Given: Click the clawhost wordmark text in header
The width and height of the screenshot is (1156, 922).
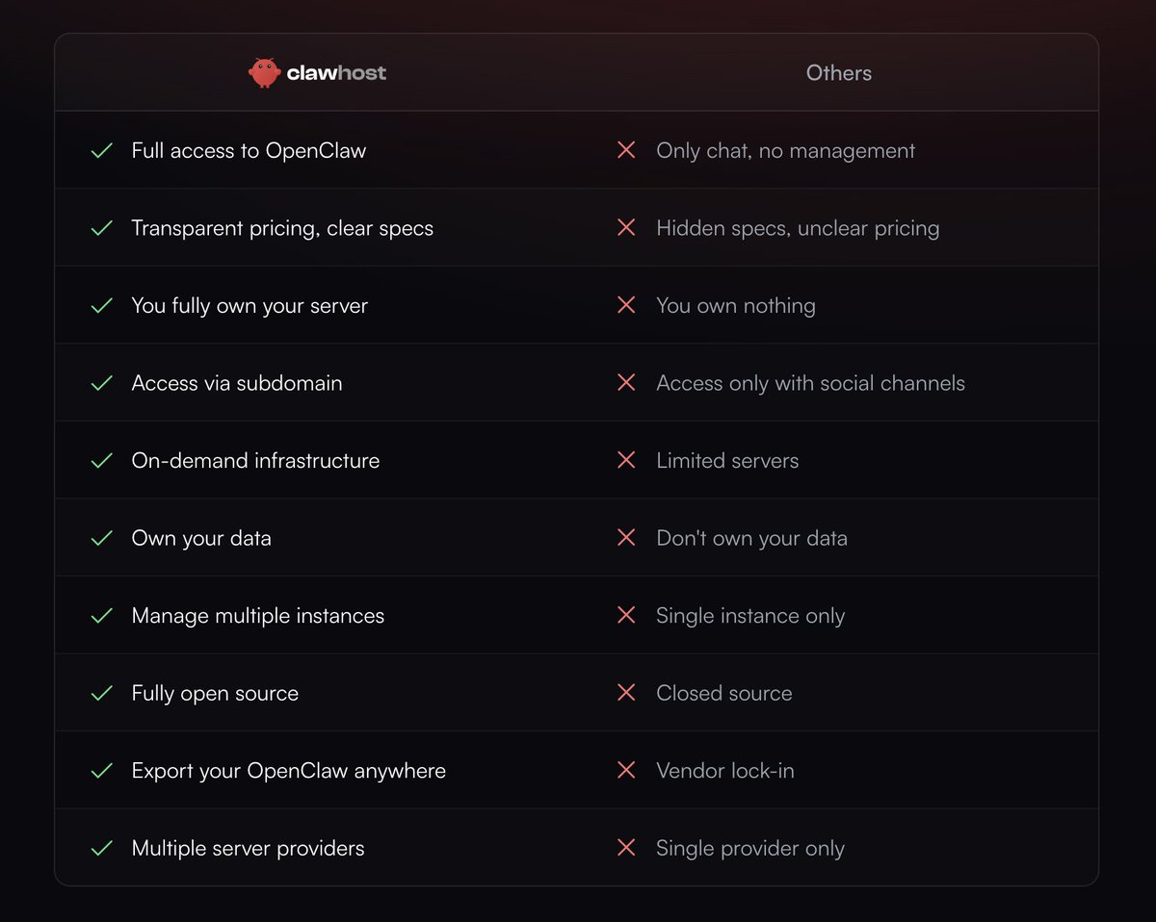Looking at the screenshot, I should [336, 73].
